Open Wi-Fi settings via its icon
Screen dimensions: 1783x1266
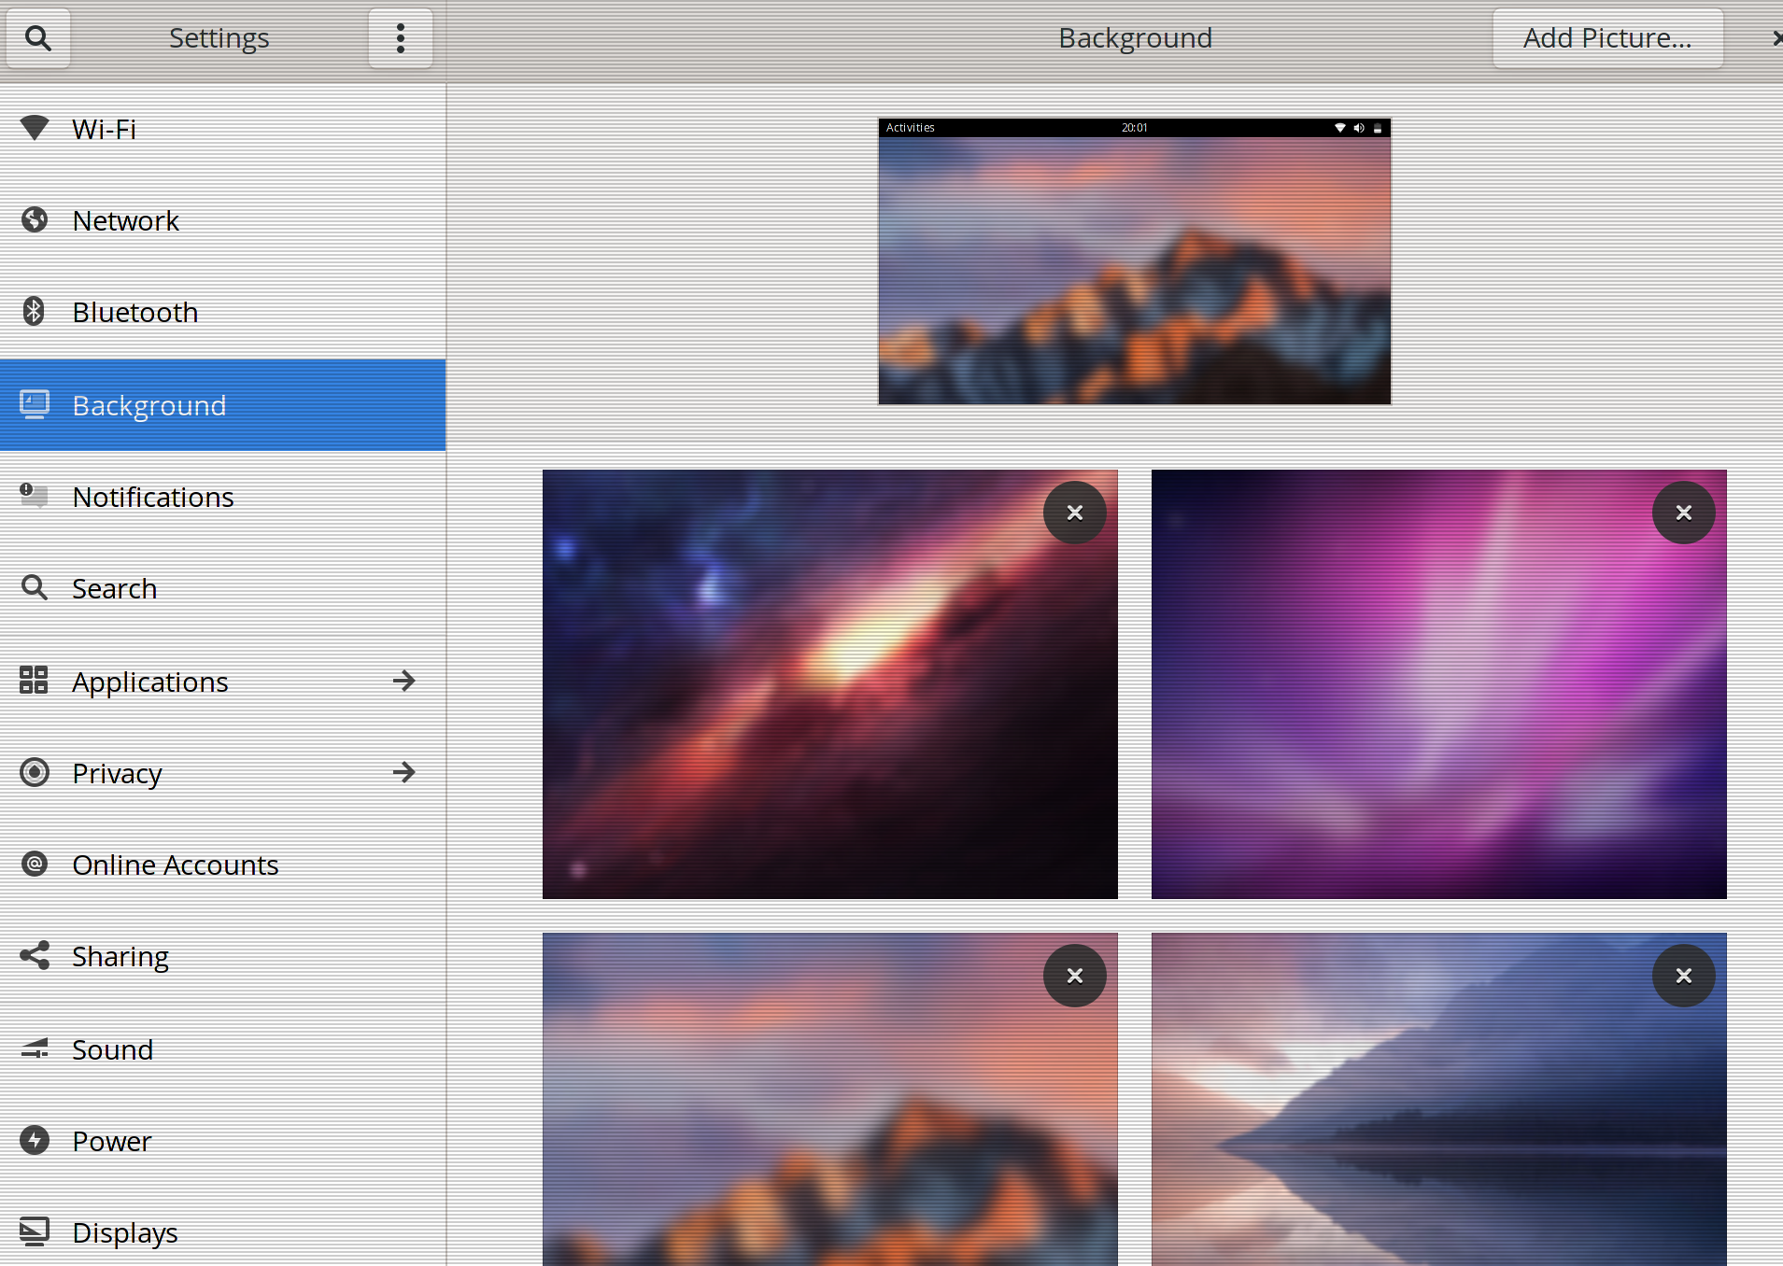[35, 128]
